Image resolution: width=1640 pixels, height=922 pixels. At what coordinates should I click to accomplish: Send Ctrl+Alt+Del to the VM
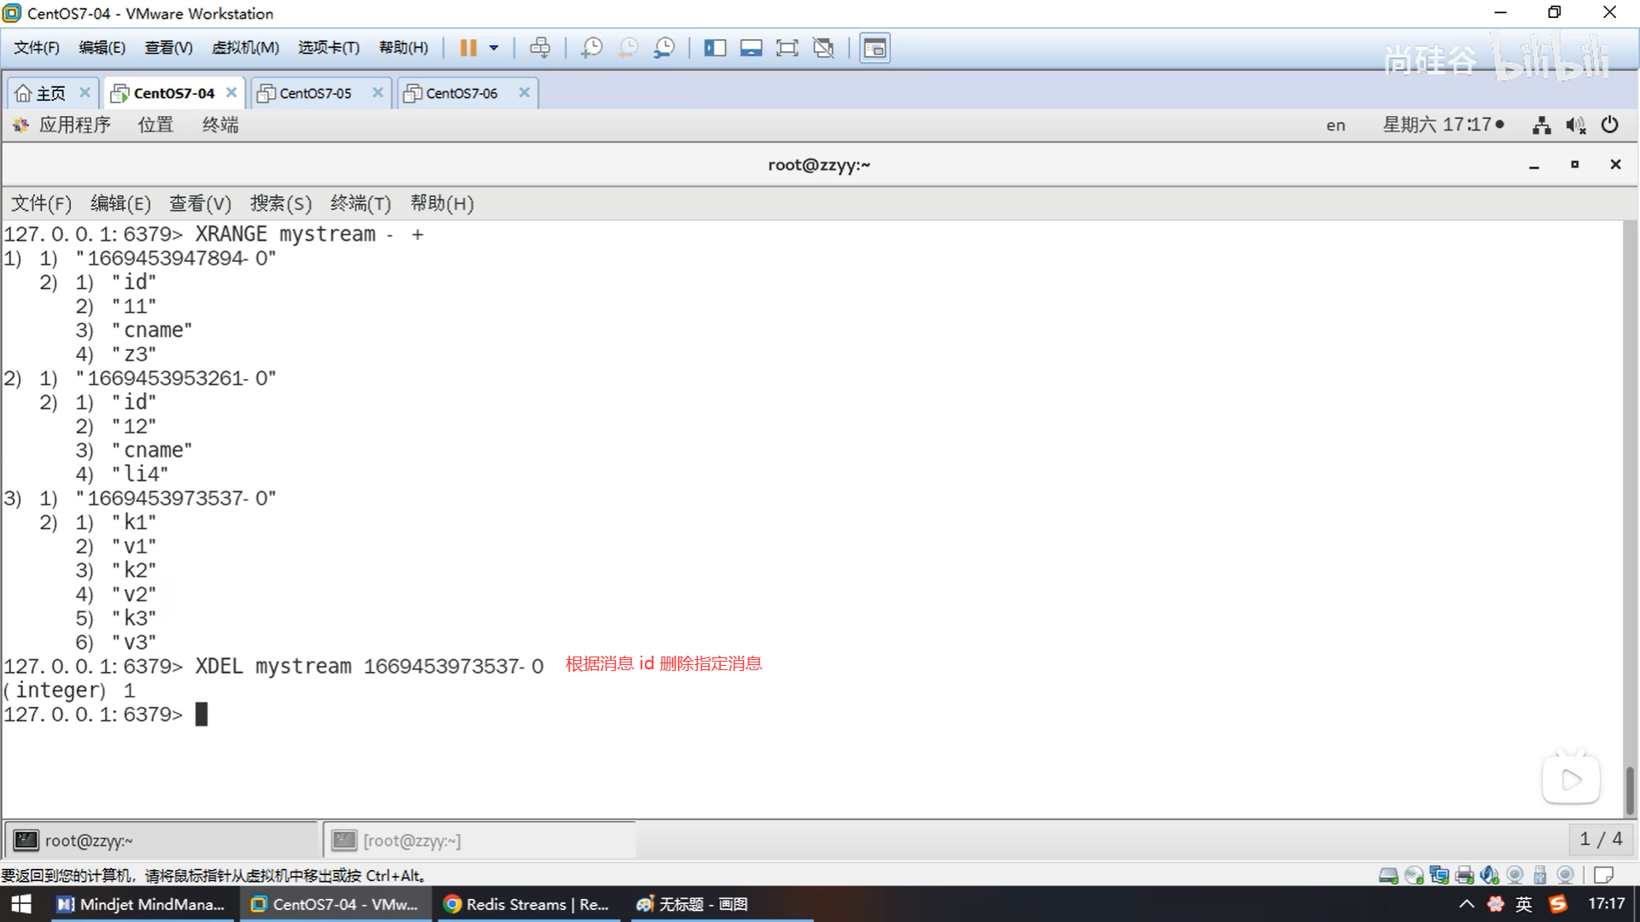540,48
